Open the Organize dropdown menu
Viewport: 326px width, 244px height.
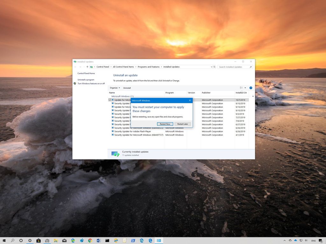115,88
